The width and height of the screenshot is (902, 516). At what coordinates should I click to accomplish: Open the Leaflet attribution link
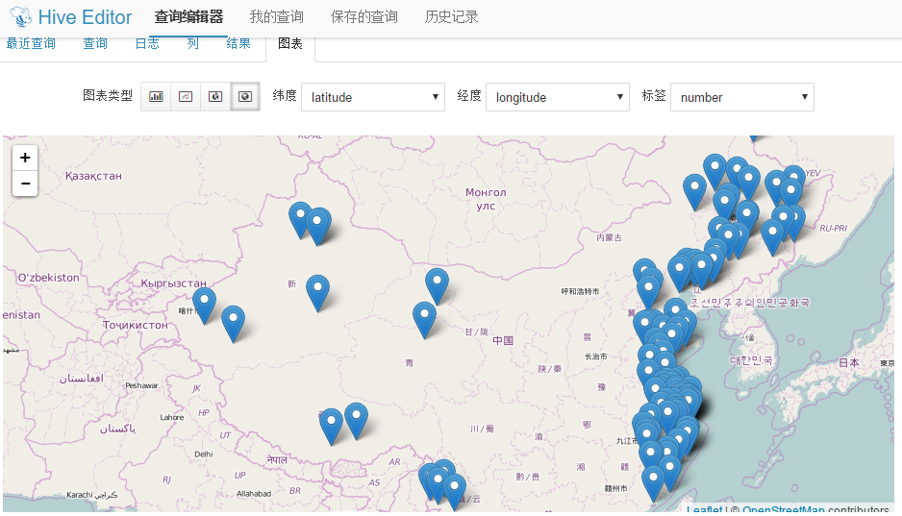(705, 509)
